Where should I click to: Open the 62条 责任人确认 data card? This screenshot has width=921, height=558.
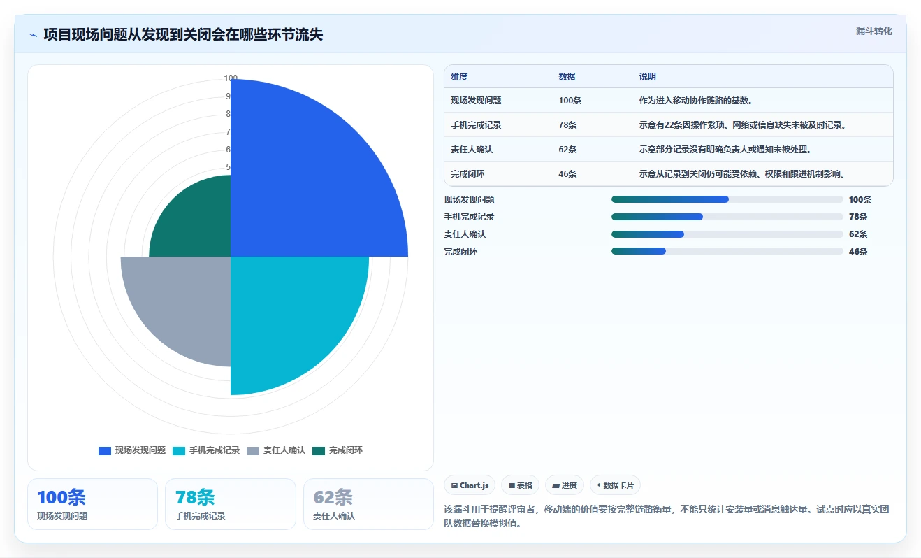tap(369, 504)
